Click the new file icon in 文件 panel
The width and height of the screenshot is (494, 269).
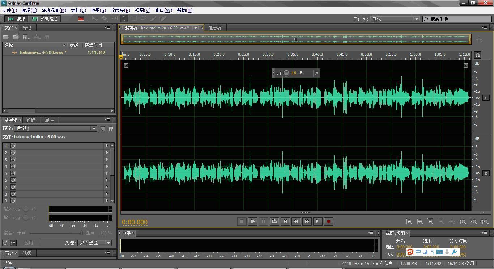tap(26, 37)
